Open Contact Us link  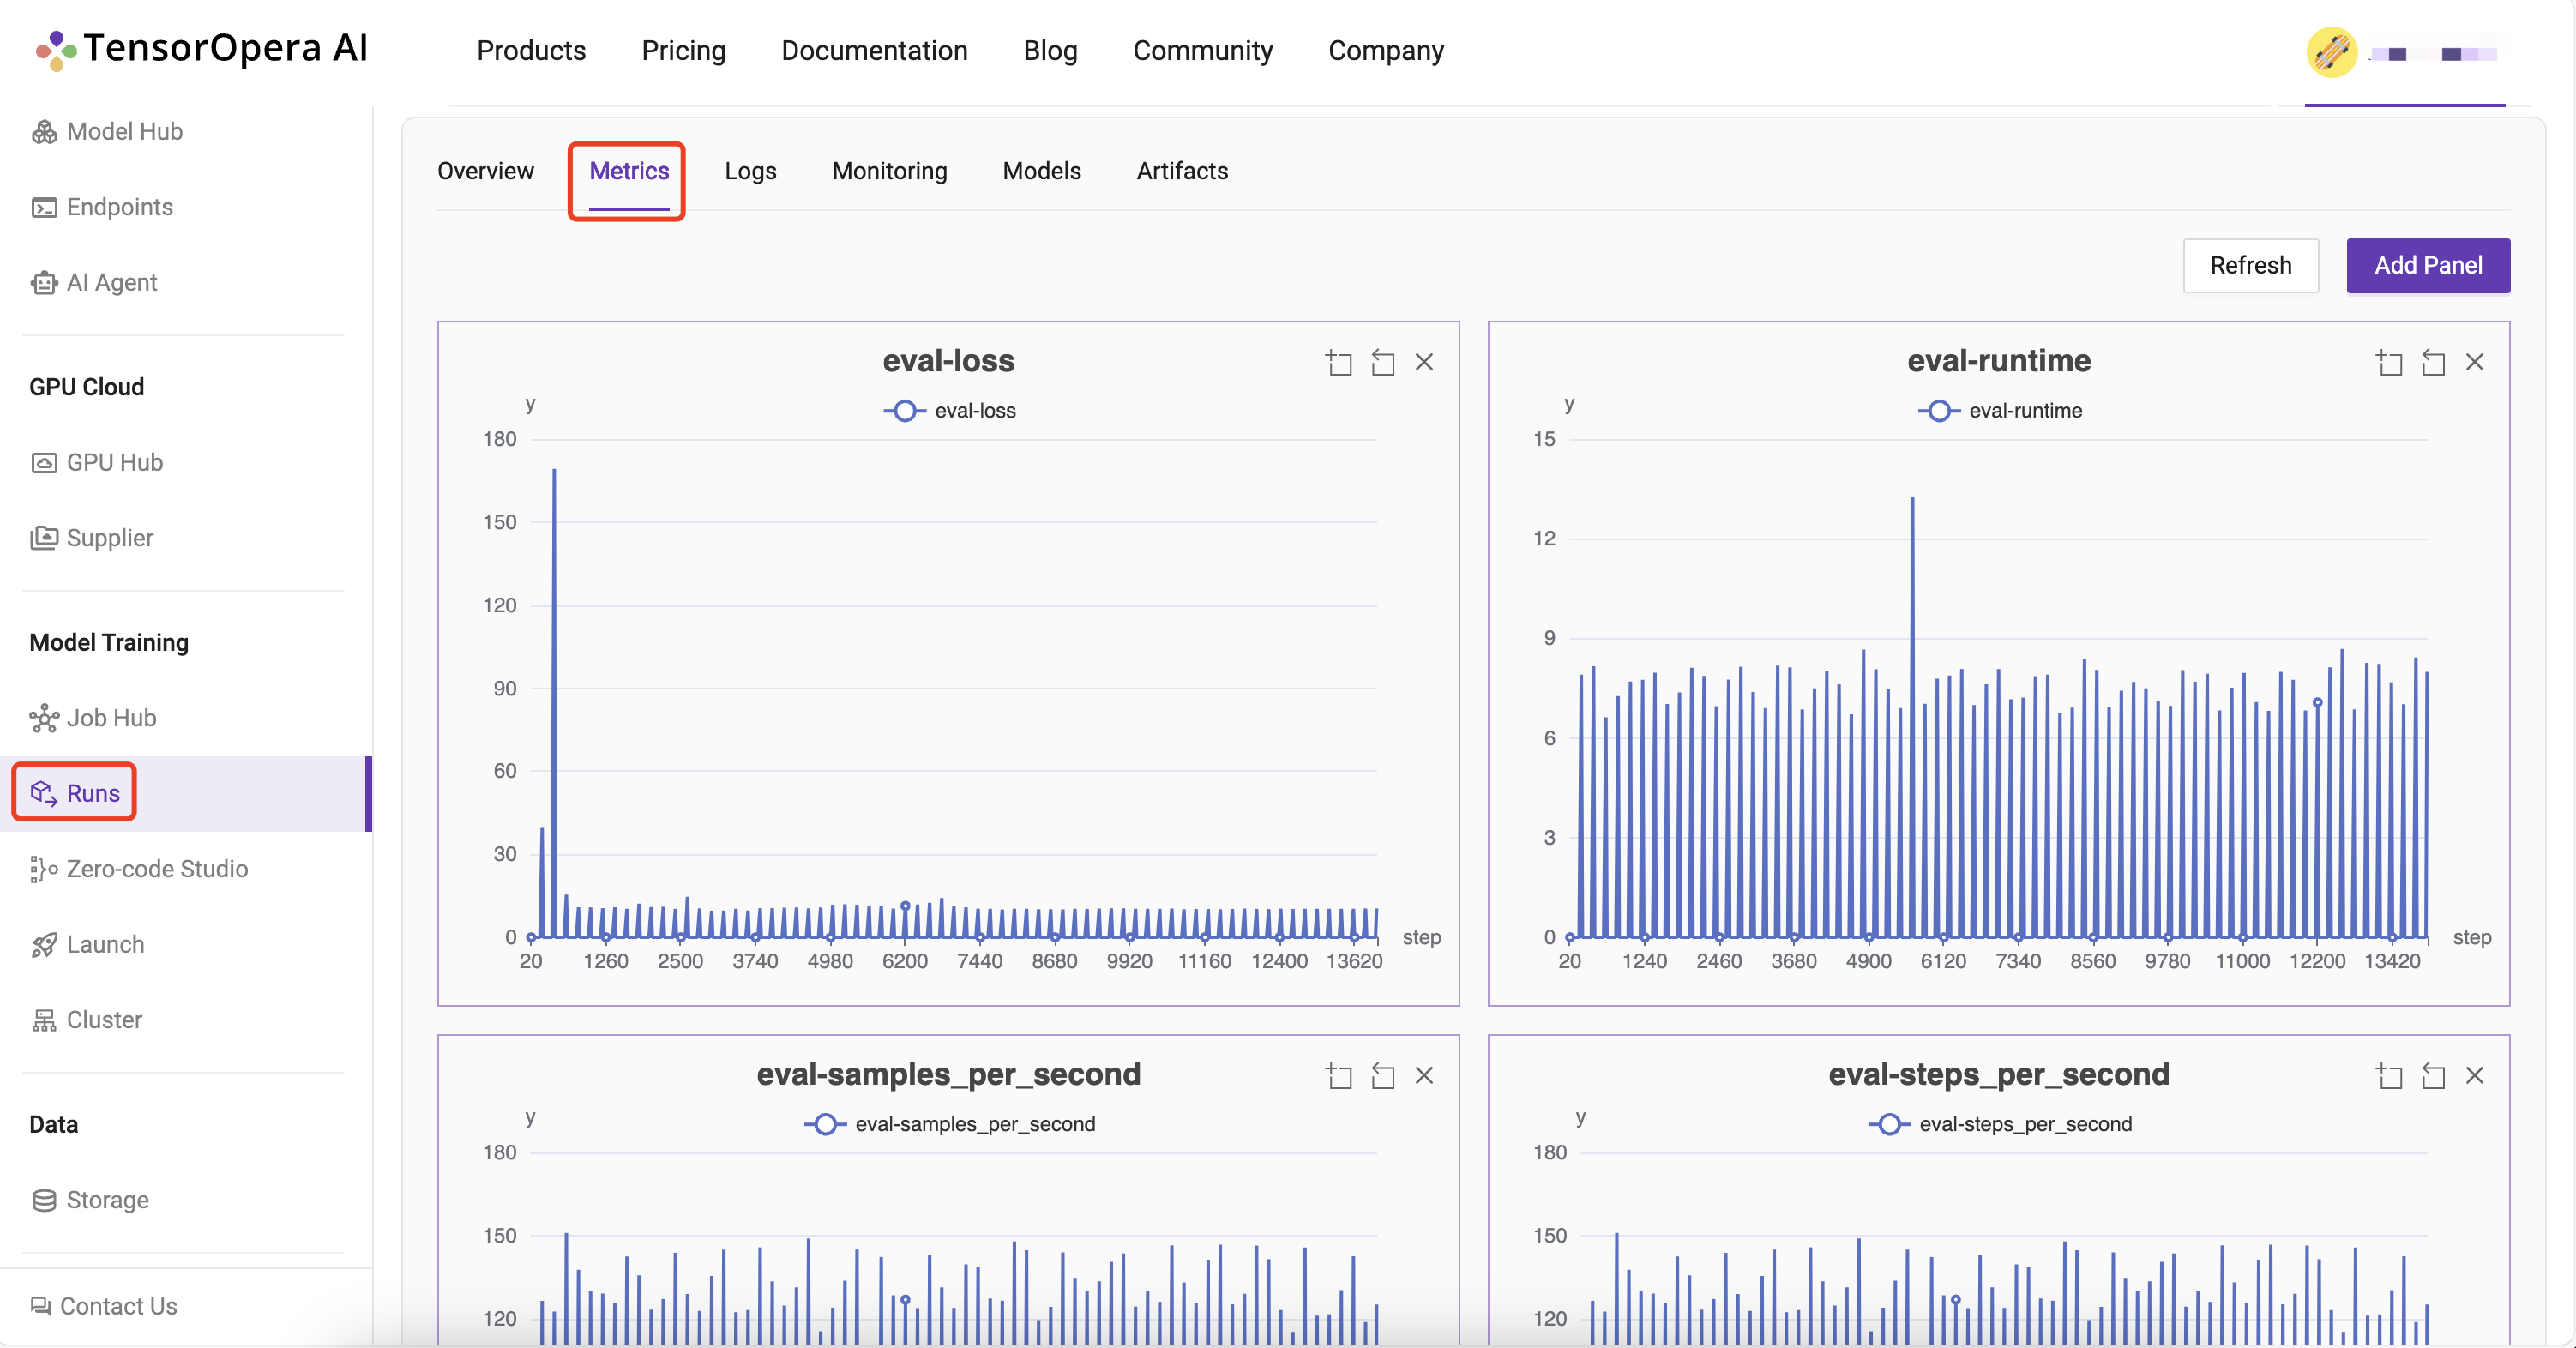tap(103, 1306)
